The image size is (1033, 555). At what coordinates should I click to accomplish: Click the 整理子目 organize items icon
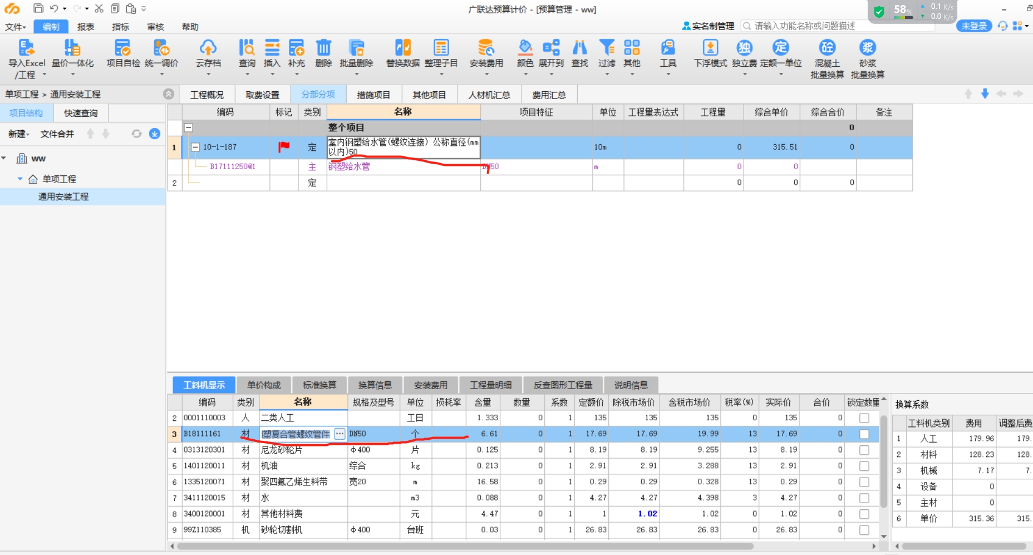441,48
